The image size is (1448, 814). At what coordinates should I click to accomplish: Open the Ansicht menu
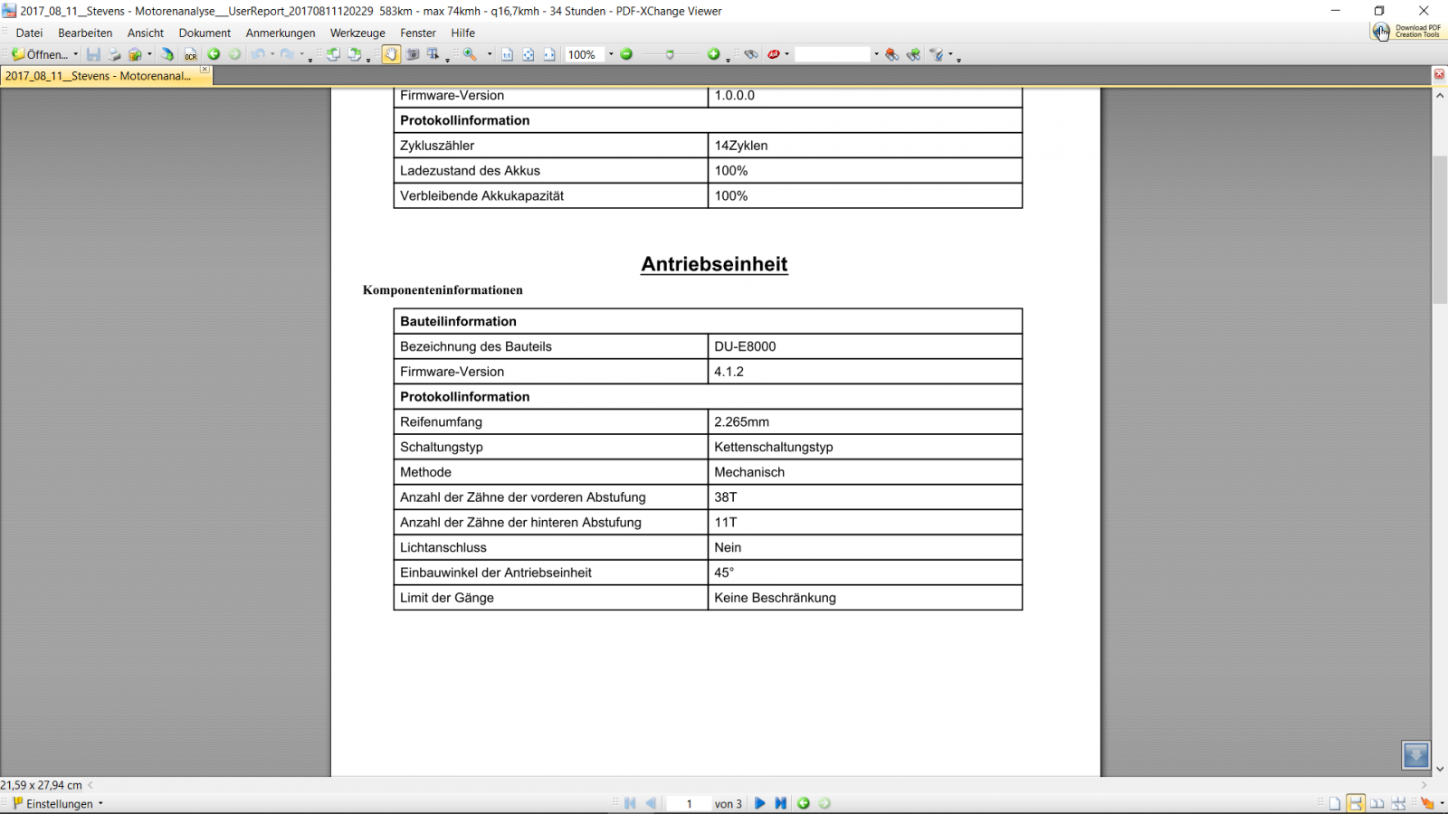[146, 33]
